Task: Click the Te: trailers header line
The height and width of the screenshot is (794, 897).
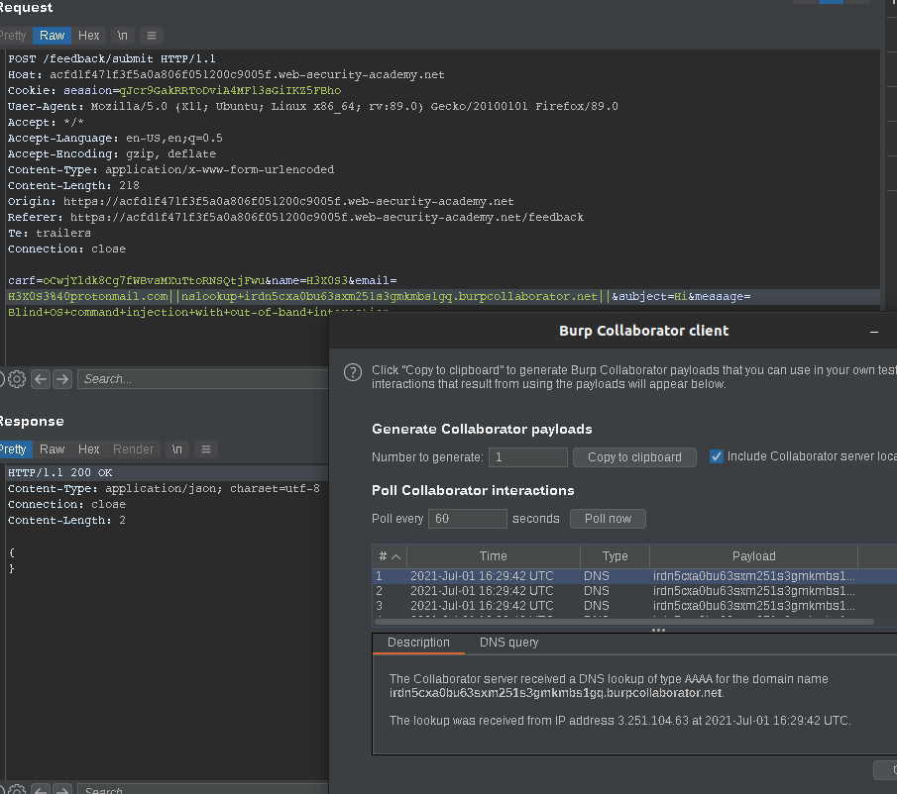Action: [x=50, y=233]
